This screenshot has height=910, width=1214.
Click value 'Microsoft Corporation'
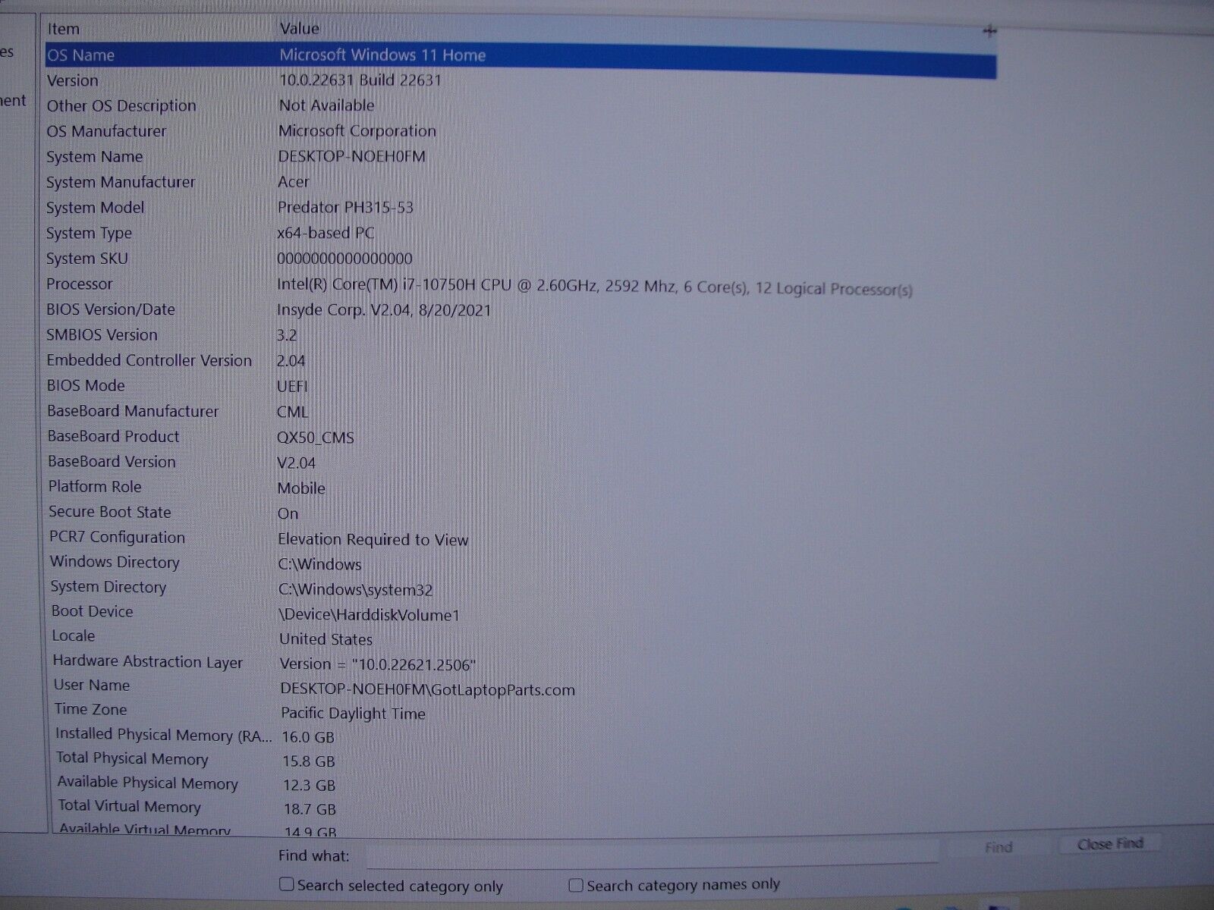coord(357,130)
